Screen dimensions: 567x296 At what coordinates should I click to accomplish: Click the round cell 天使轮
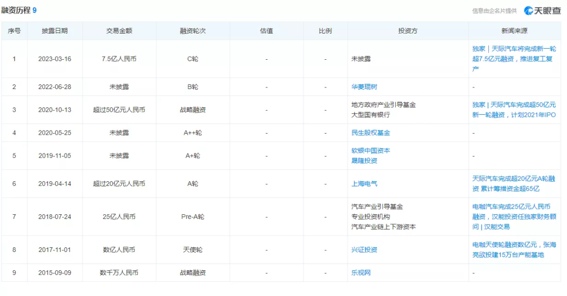pyautogui.click(x=193, y=250)
